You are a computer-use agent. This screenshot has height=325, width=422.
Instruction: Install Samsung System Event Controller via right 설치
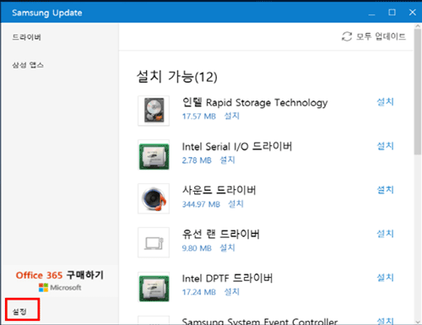point(385,321)
